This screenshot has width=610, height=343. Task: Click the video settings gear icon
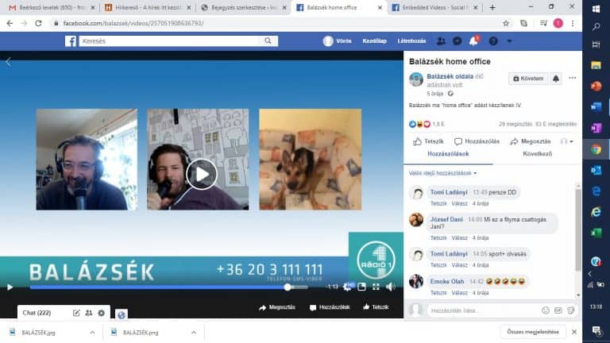click(x=347, y=287)
